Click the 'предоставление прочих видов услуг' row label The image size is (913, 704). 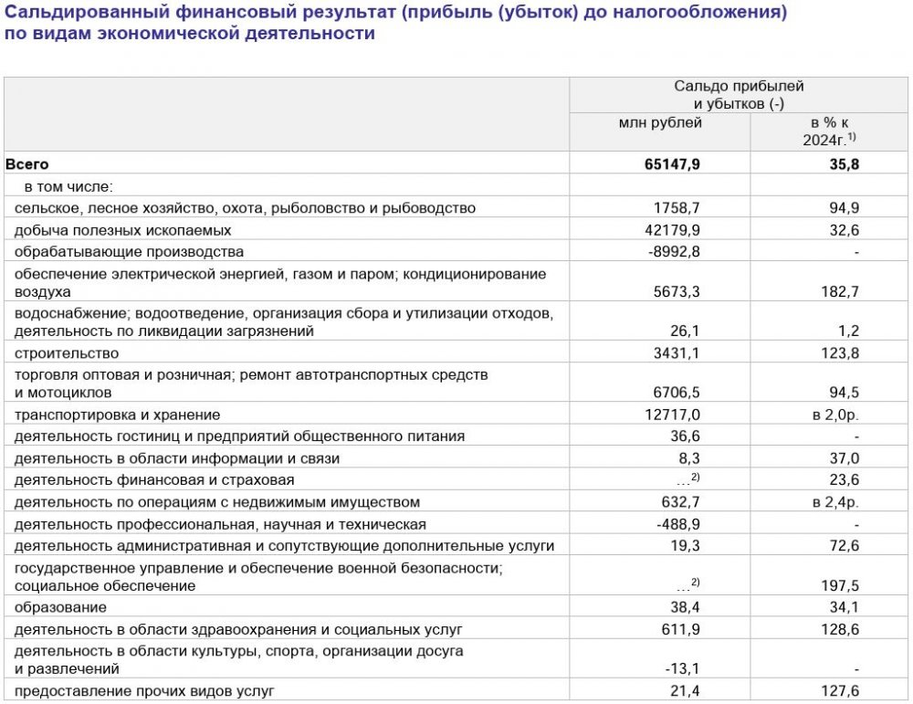coord(143,691)
